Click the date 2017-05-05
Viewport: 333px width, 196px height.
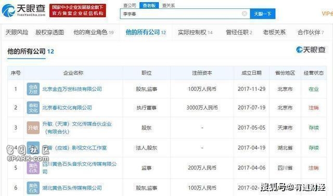[x=251, y=128]
